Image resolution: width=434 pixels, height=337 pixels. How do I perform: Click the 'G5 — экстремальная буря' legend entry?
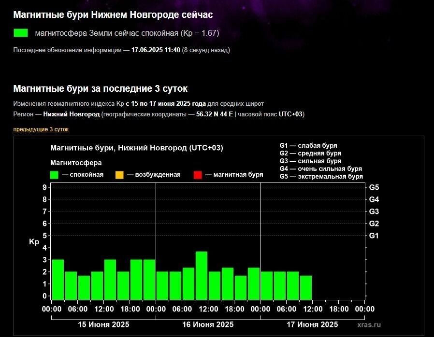321,176
